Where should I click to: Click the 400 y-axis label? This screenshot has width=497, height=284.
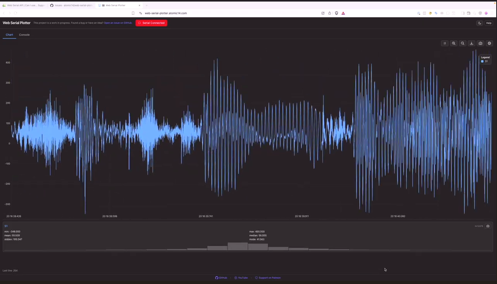[x=8, y=62]
